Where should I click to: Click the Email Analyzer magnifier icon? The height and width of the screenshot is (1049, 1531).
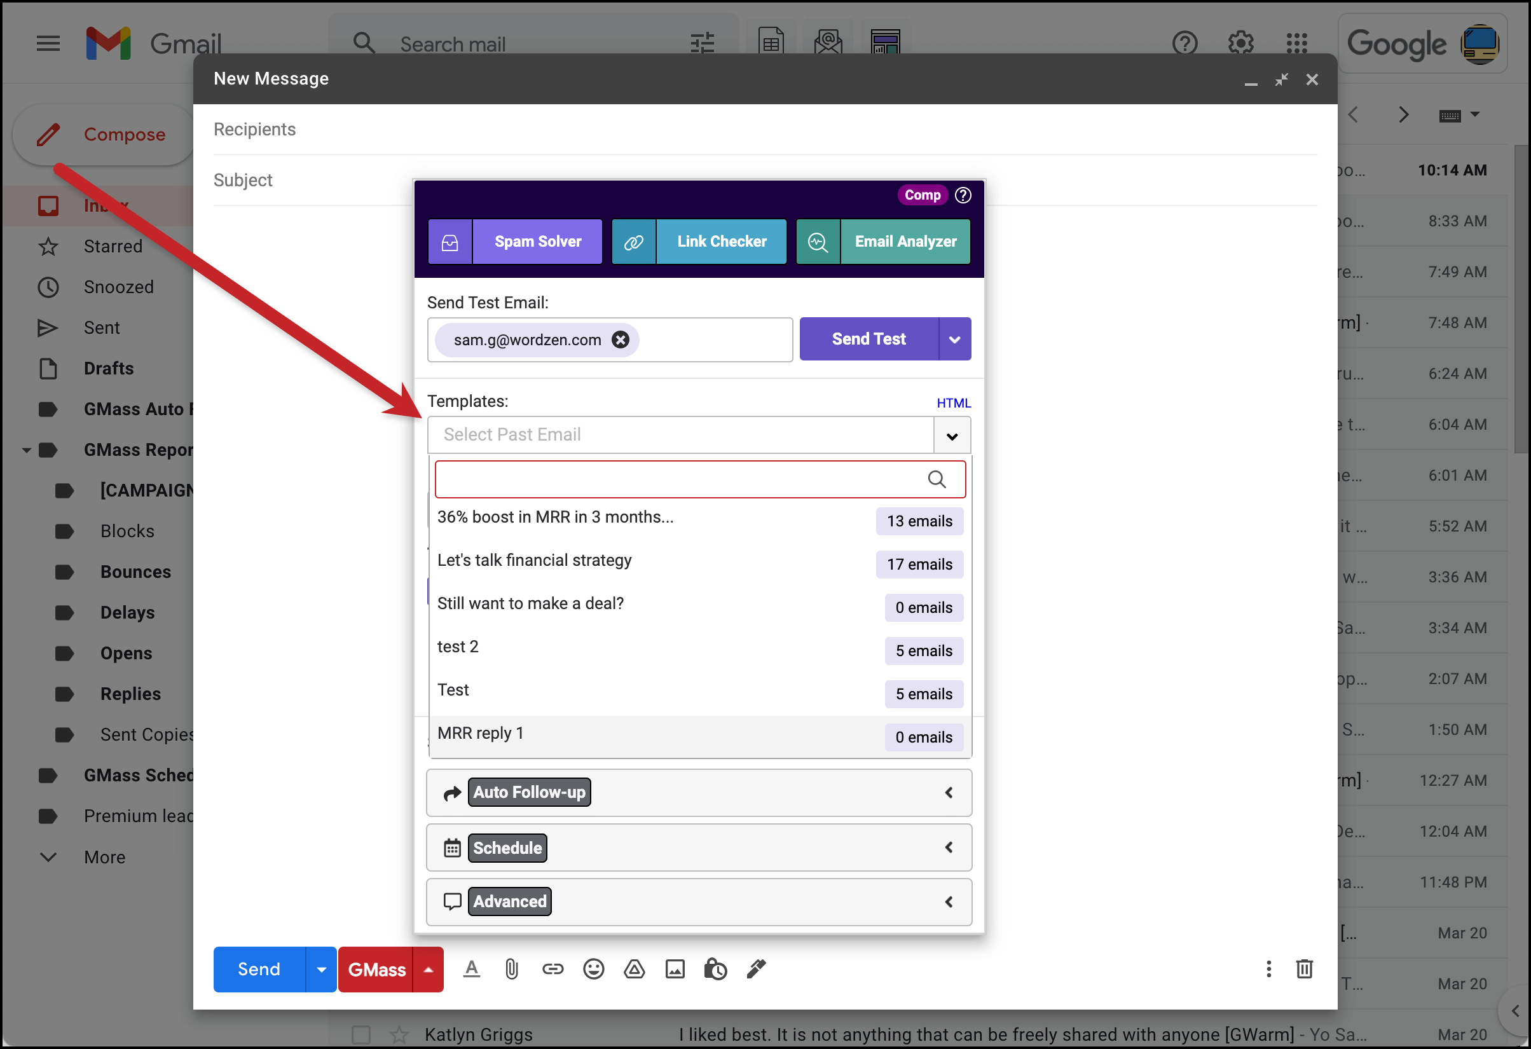[818, 242]
